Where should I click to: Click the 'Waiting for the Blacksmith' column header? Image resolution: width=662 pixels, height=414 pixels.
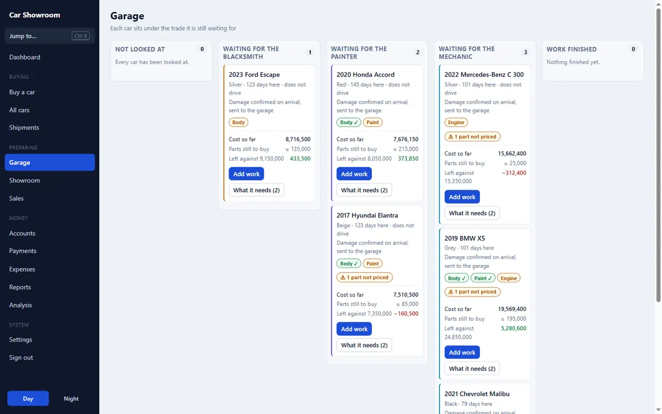tap(251, 52)
